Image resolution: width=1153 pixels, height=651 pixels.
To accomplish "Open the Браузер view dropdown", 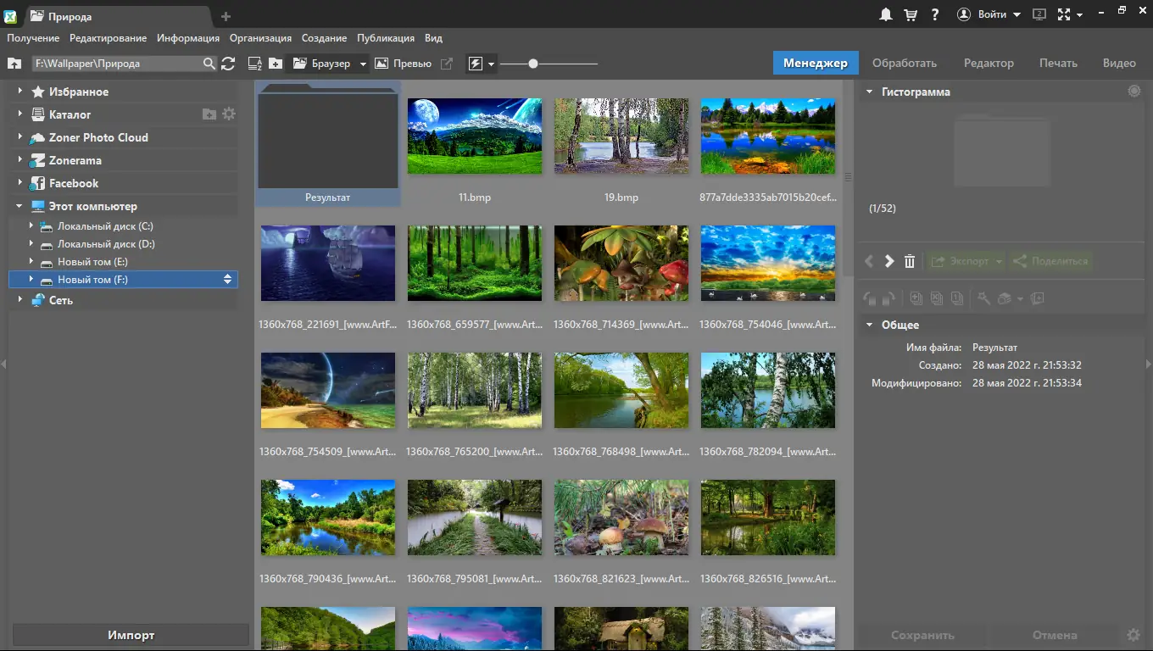I will coord(363,64).
